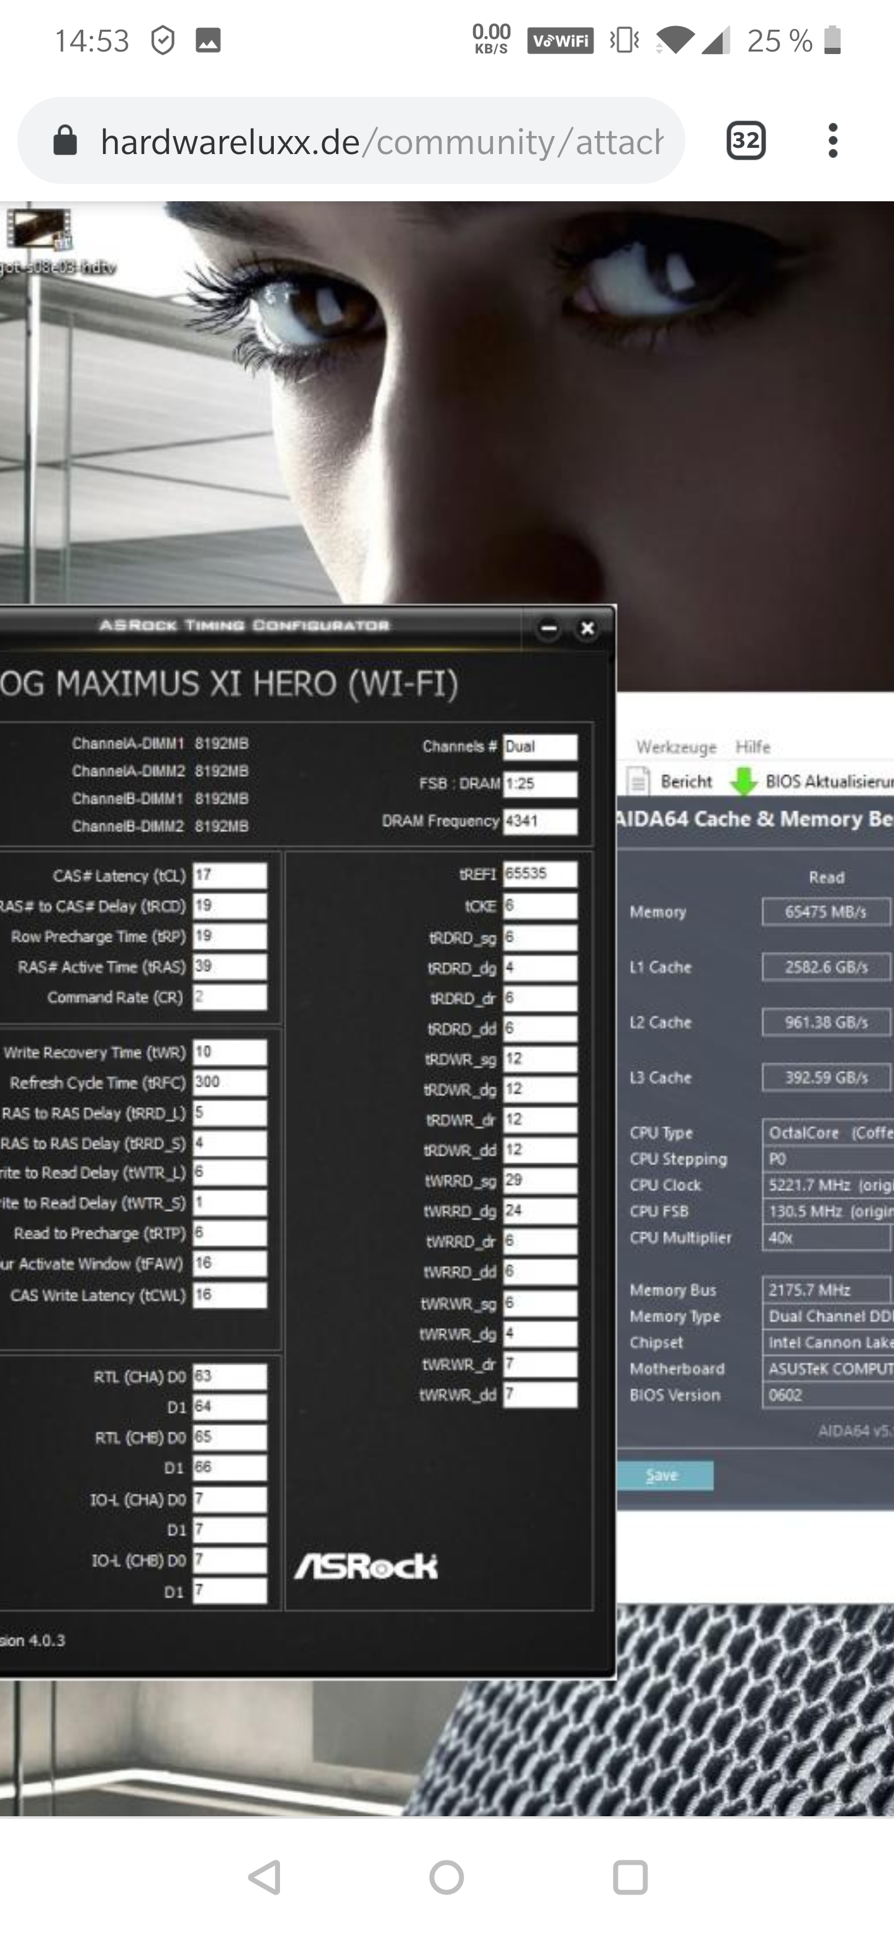Click the Refresh Cycle Time (tRFC) field

click(x=229, y=1083)
